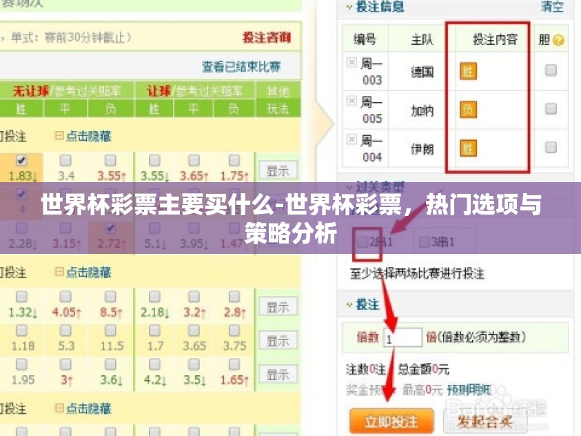
Task: Collapse matches via 点击隐藏 above the 1.83↓ row
Action: 83,137
